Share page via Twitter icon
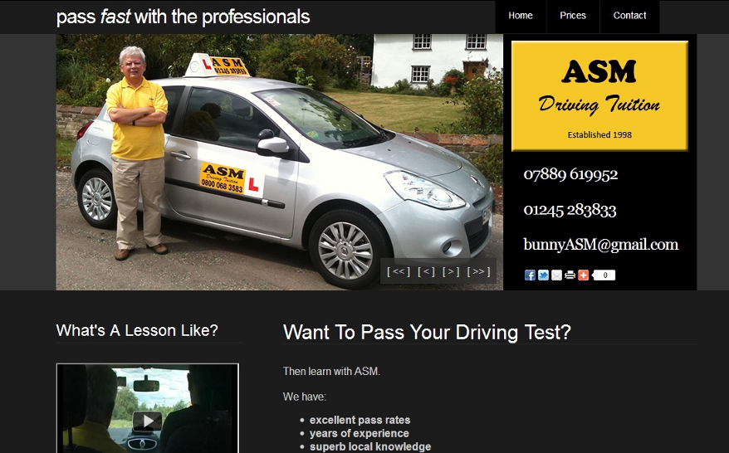This screenshot has width=729, height=453. tap(543, 275)
